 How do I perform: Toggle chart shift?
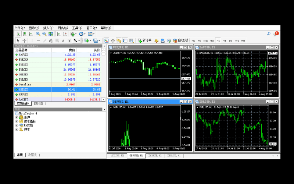point(65,34)
